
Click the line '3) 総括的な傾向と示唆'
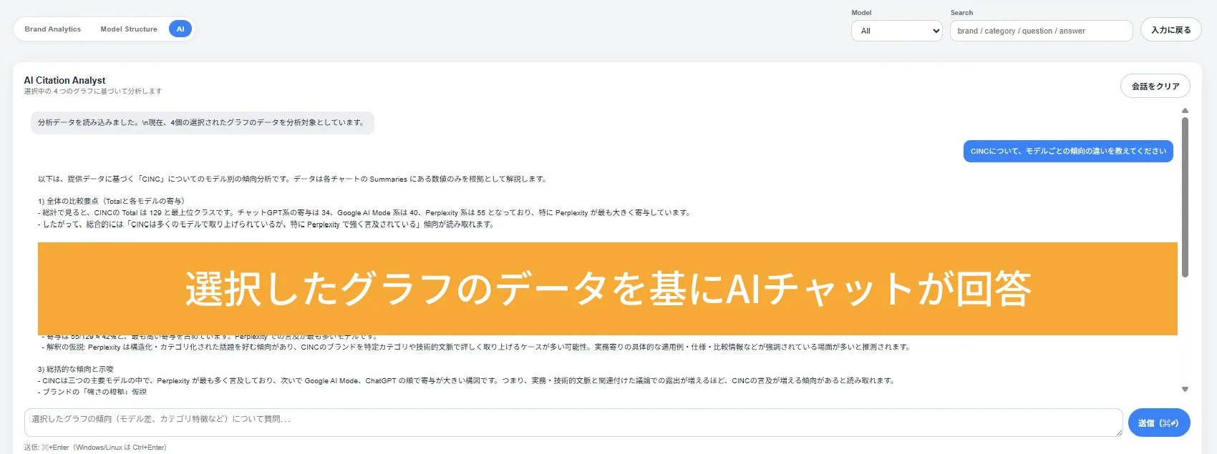(x=76, y=369)
